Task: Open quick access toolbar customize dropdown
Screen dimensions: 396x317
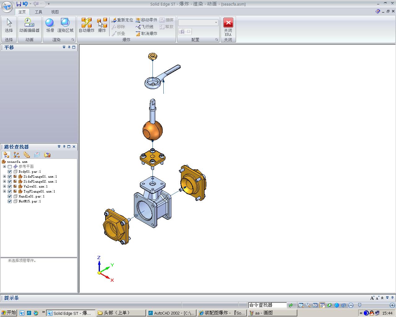Action: pos(49,4)
